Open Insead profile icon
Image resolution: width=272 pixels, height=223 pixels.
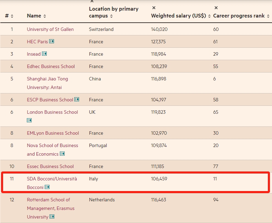pos(44,54)
